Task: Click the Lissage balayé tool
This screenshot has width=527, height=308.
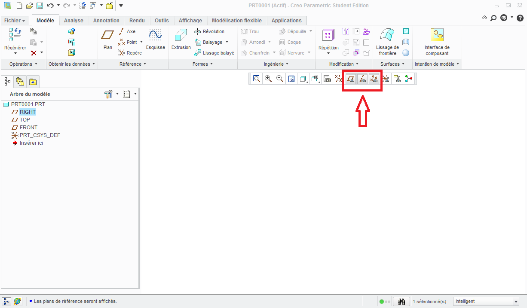Action: [214, 53]
